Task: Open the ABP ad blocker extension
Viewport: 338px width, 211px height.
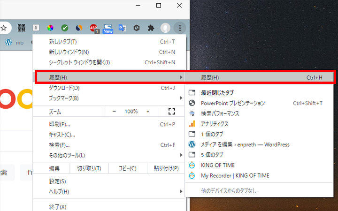Action: point(94,29)
